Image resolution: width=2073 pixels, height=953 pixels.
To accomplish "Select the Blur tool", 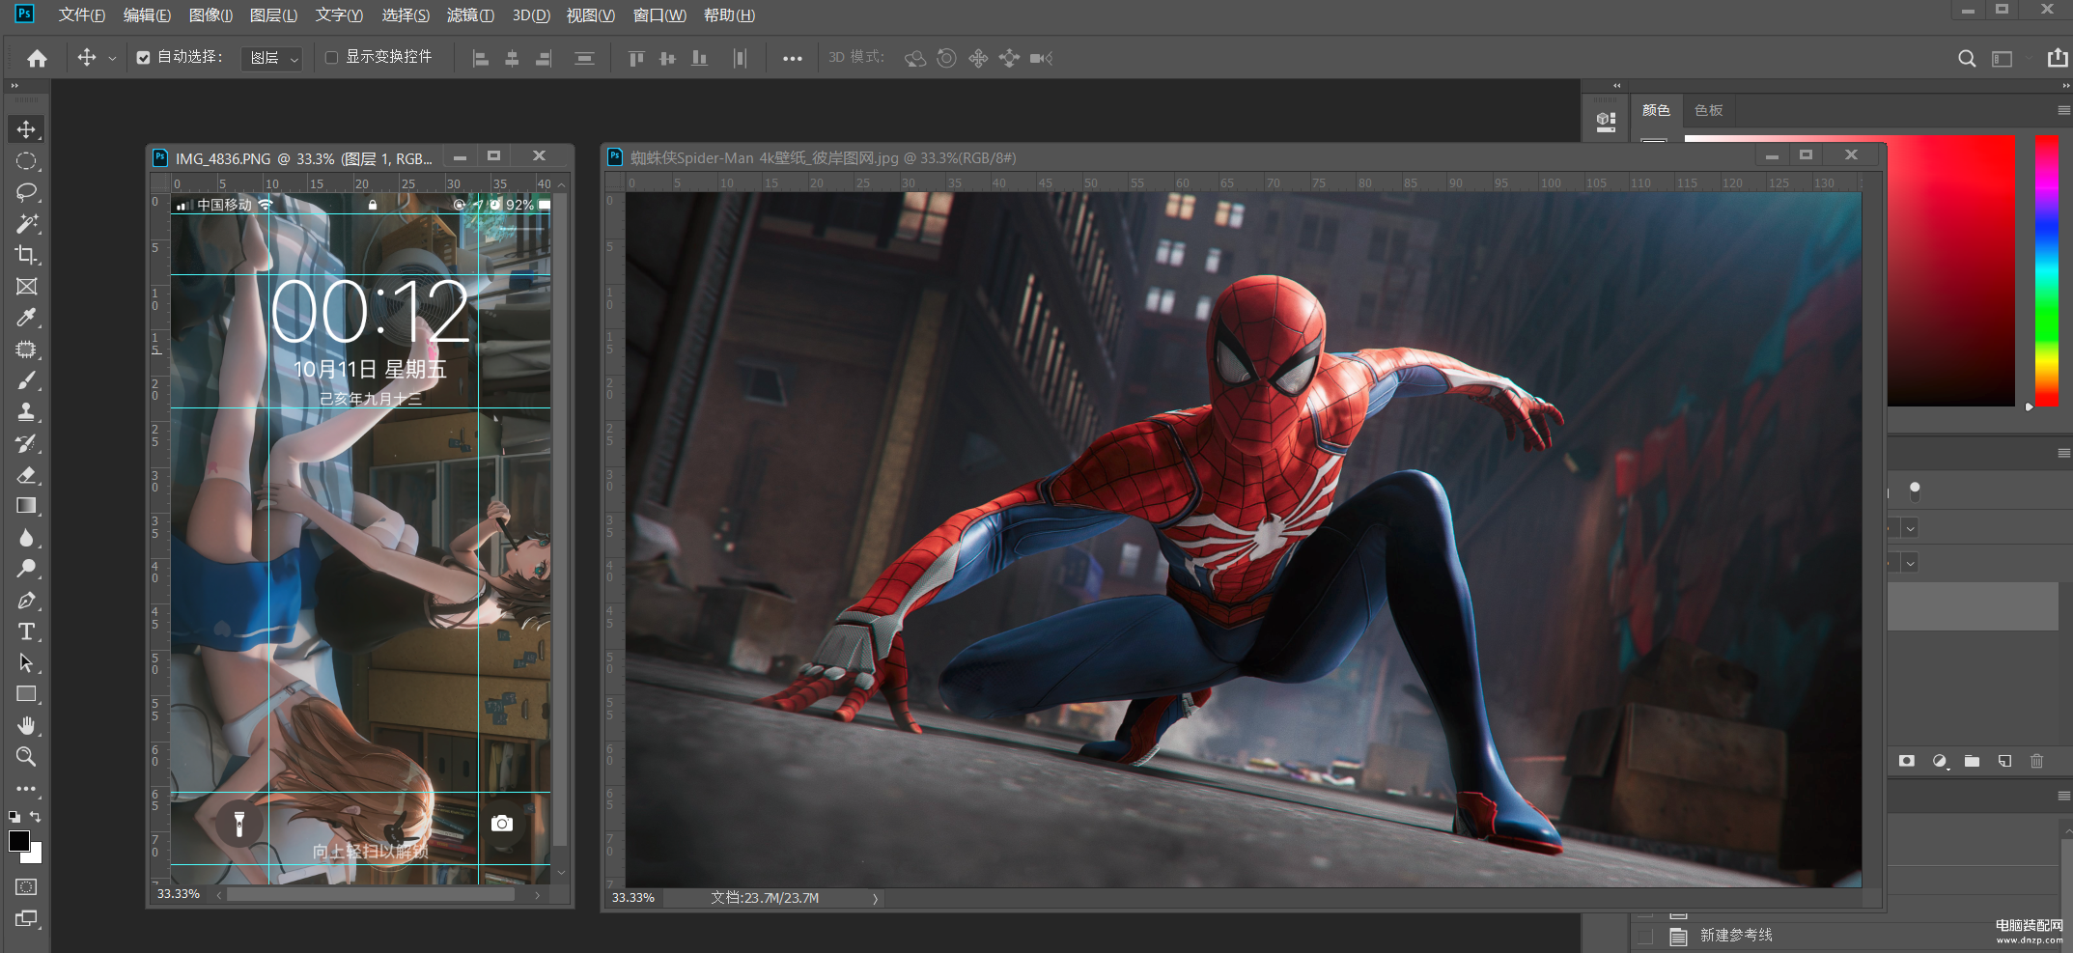I will pos(26,538).
